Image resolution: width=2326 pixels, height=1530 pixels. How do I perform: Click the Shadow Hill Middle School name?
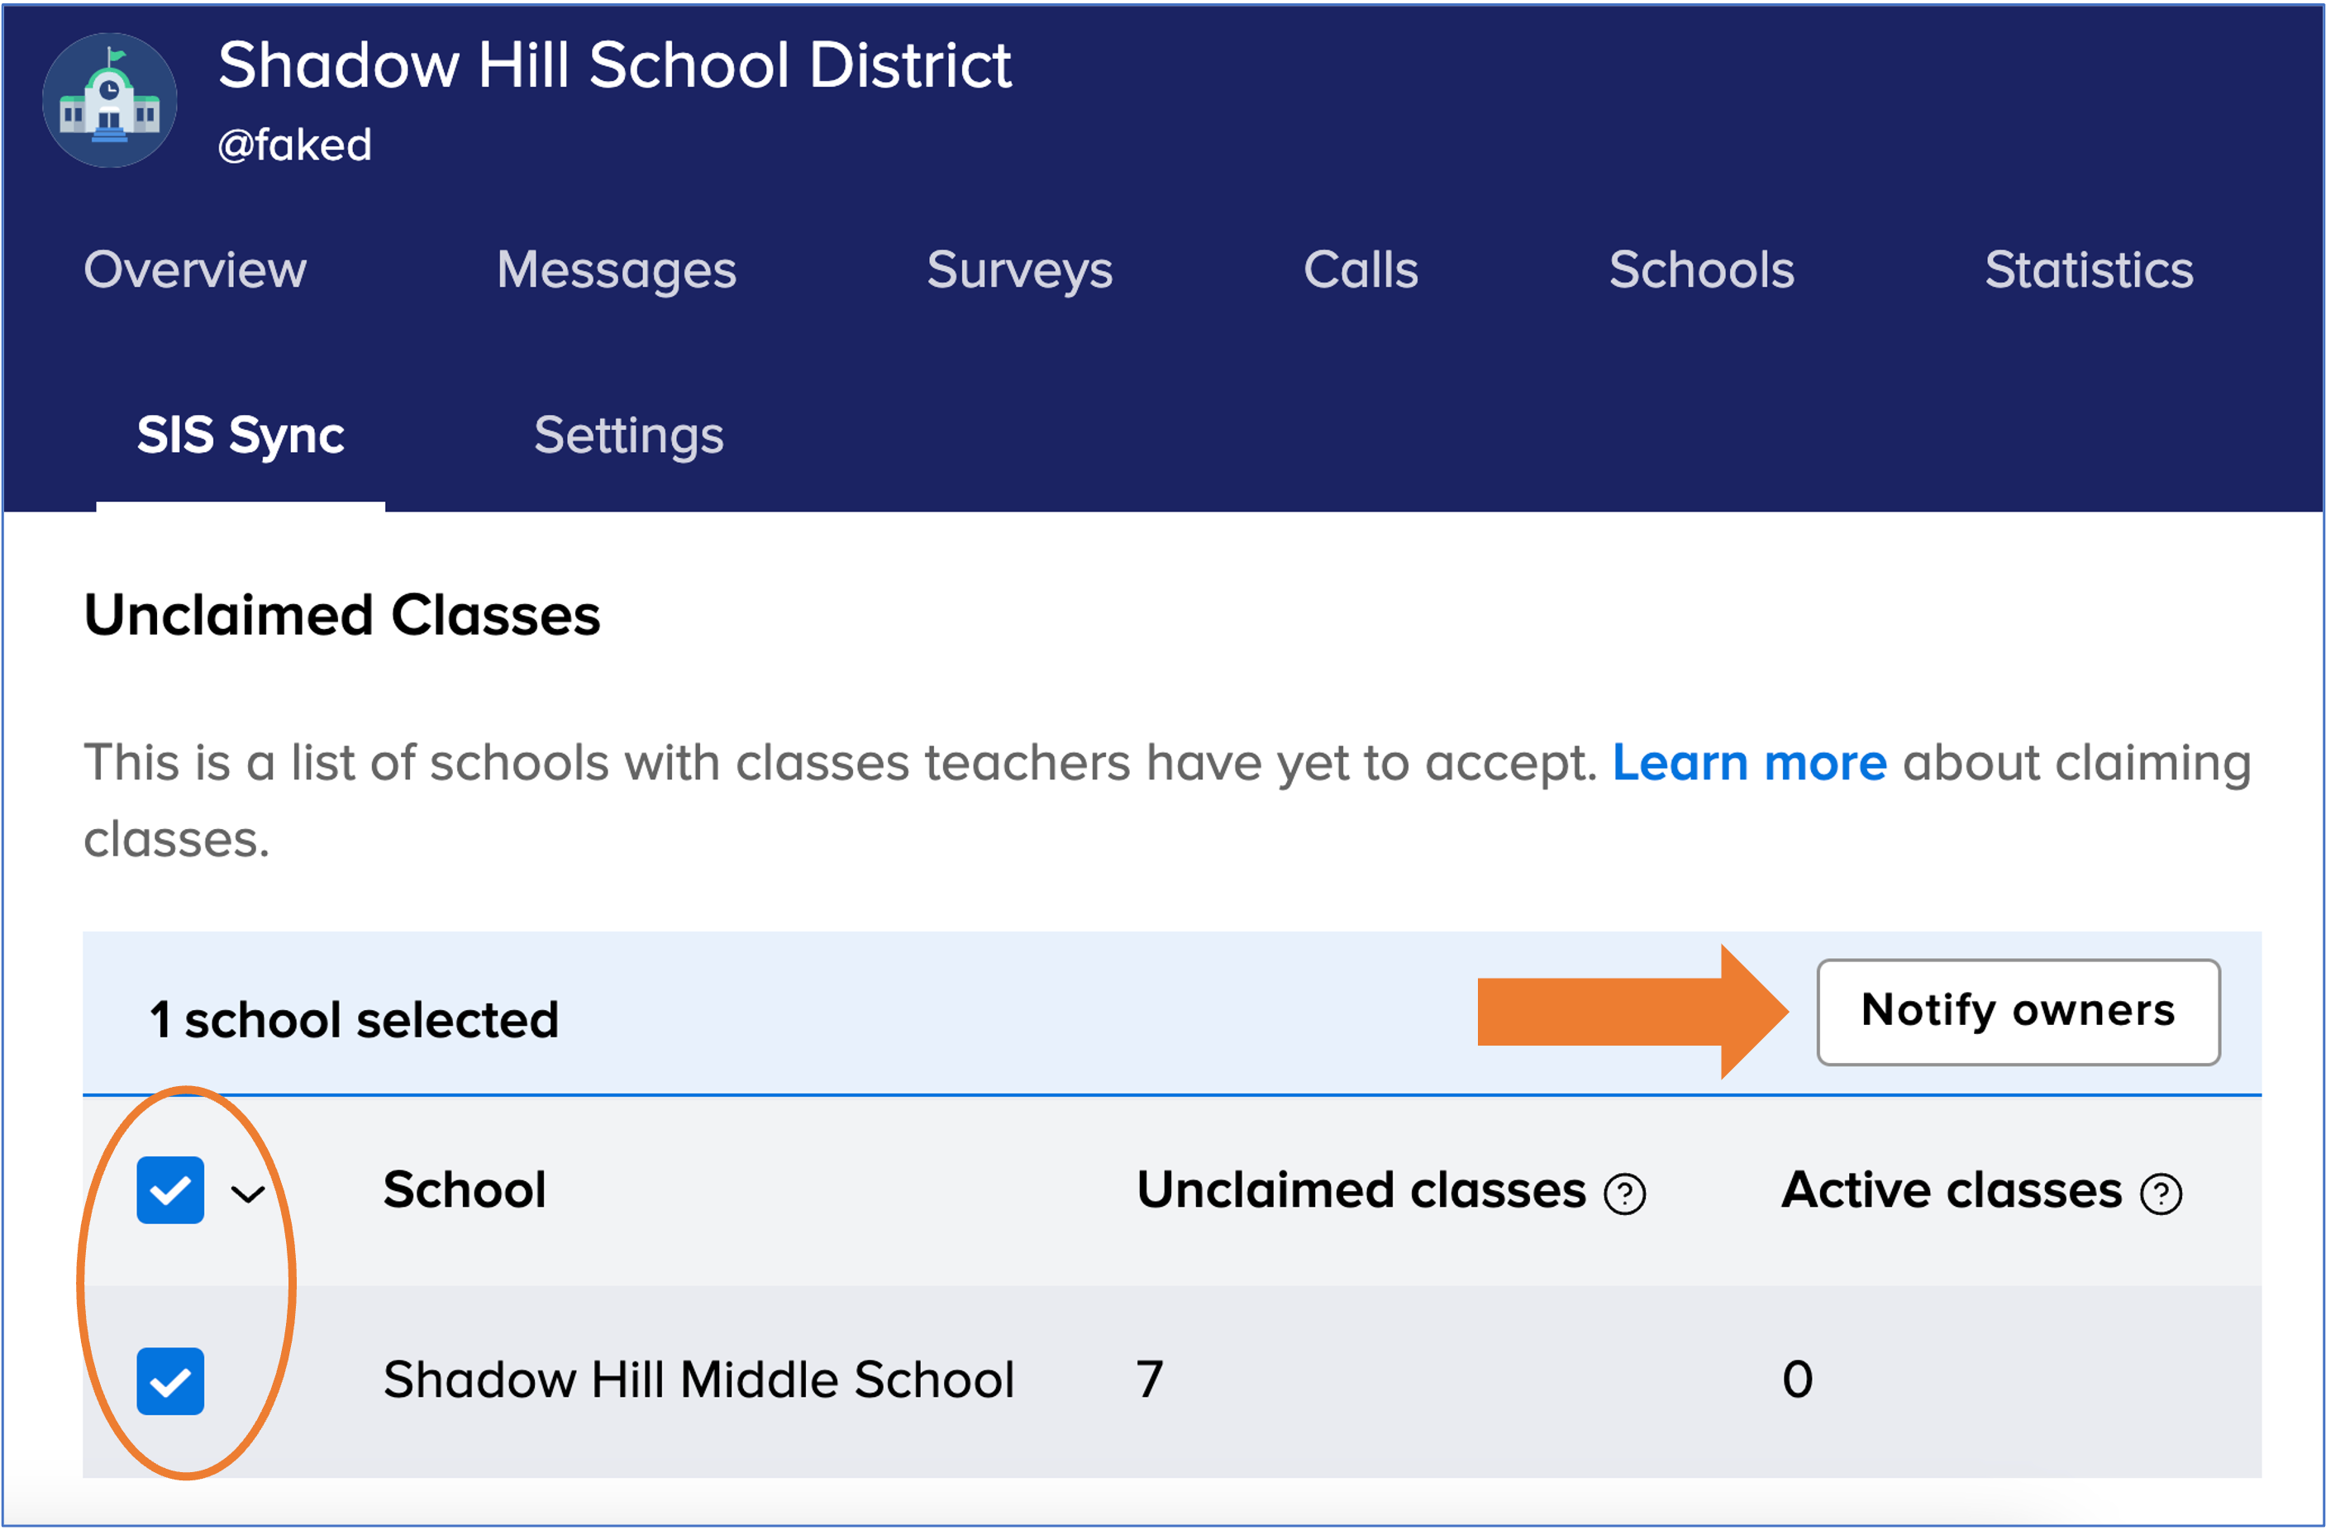tap(698, 1380)
